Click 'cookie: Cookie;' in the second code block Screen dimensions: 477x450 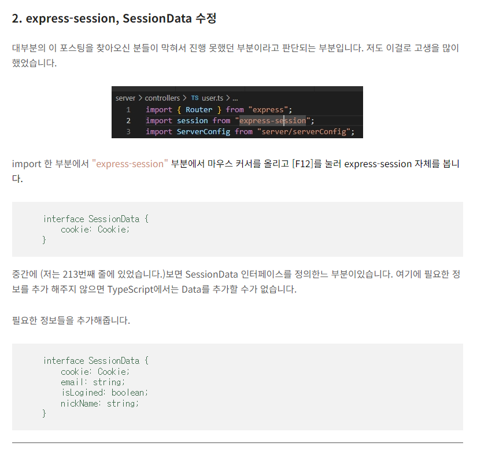pos(95,371)
